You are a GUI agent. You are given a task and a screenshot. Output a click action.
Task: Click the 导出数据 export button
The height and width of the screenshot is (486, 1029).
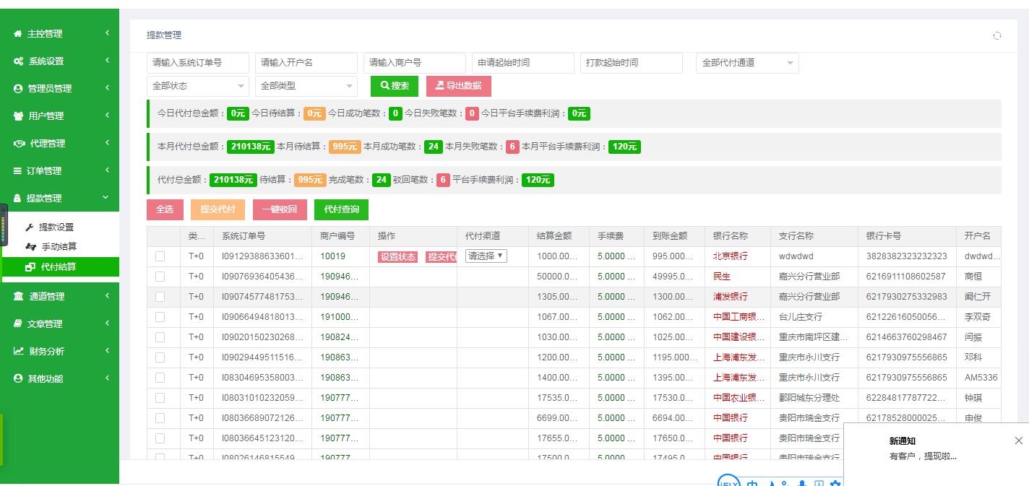(x=458, y=86)
